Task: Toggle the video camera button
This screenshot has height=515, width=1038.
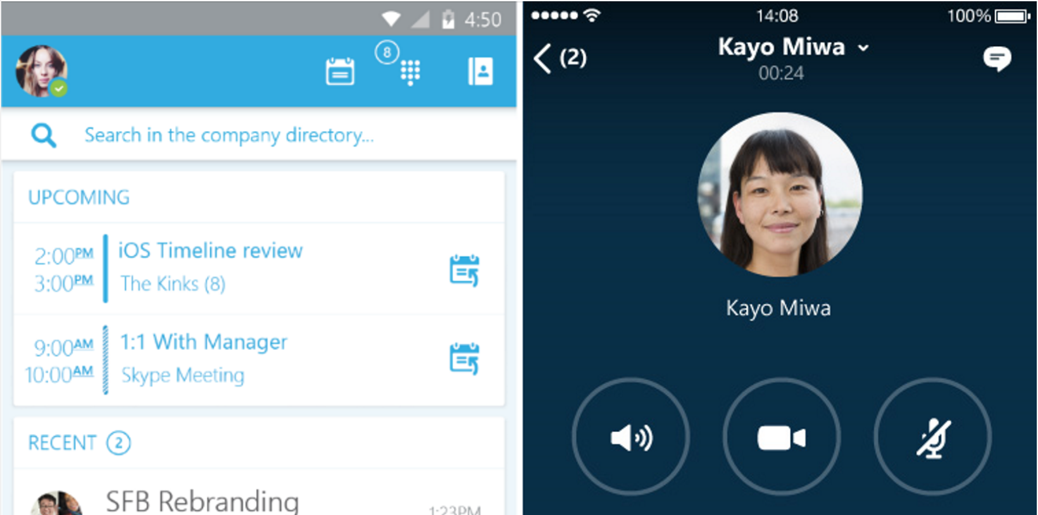Action: (x=781, y=437)
